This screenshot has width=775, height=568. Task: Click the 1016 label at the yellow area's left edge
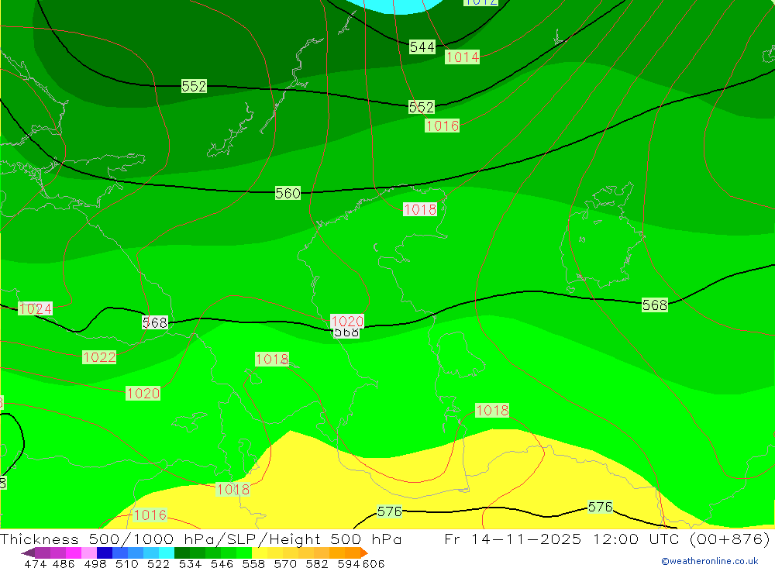pyautogui.click(x=150, y=515)
